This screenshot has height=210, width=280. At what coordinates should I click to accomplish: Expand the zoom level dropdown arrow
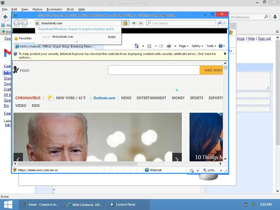point(221,171)
